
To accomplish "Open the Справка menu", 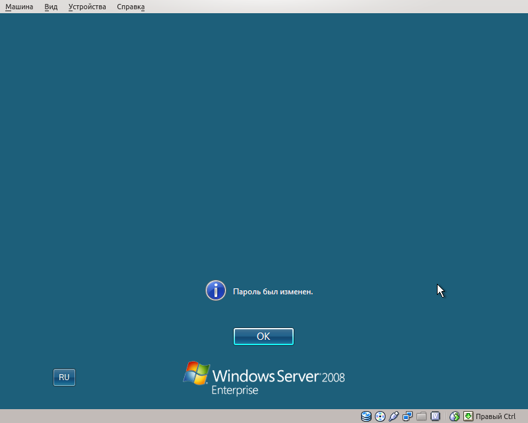I will (130, 6).
